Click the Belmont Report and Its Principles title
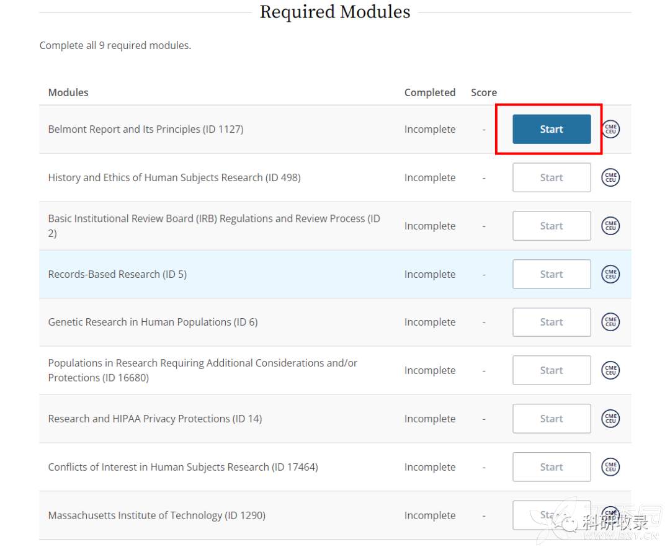670x552 pixels. pos(145,129)
